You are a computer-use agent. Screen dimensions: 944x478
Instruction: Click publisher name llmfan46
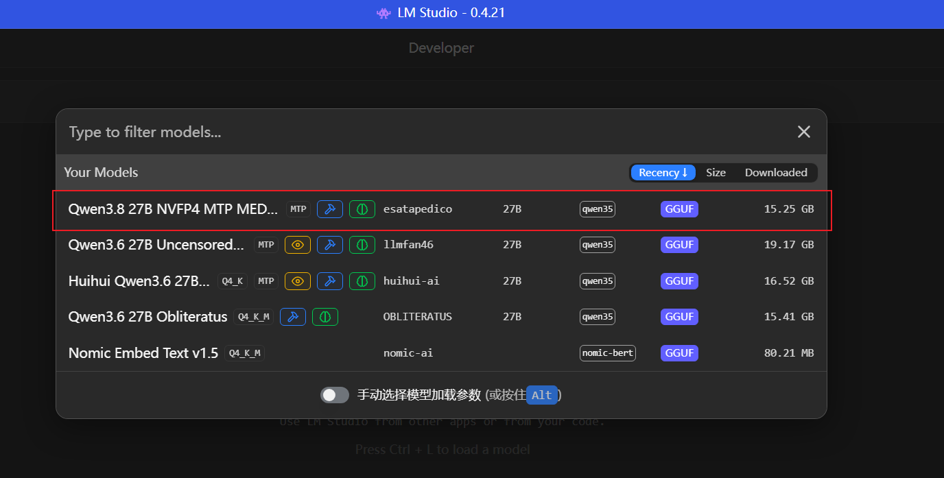click(408, 245)
